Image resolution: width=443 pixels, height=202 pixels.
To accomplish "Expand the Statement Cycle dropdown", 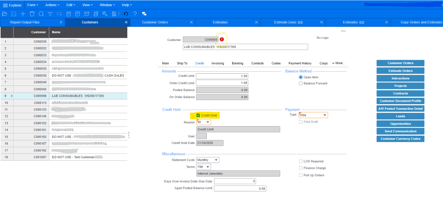I will tap(216, 160).
